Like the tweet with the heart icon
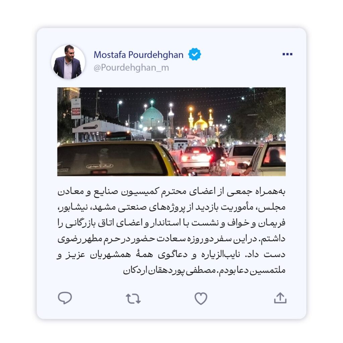 [201, 298]
